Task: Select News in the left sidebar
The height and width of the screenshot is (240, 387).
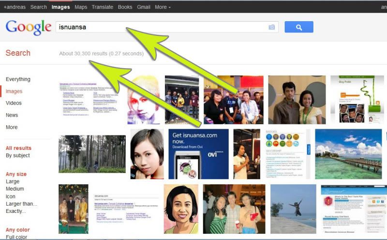Action: click(x=12, y=115)
